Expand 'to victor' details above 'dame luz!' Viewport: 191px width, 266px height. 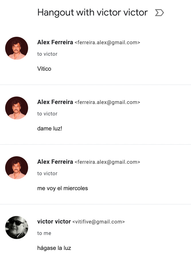click(x=47, y=114)
